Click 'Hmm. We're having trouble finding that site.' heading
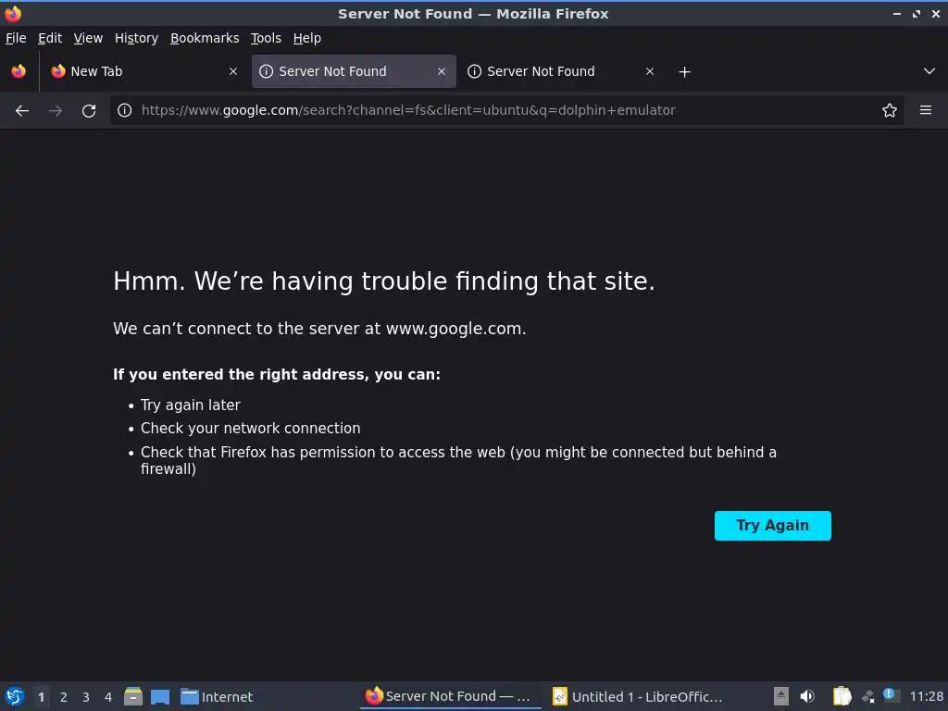Screen dimensions: 948x711 point(384,281)
